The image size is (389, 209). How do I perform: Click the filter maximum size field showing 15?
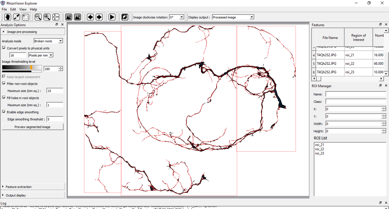pyautogui.click(x=55, y=91)
